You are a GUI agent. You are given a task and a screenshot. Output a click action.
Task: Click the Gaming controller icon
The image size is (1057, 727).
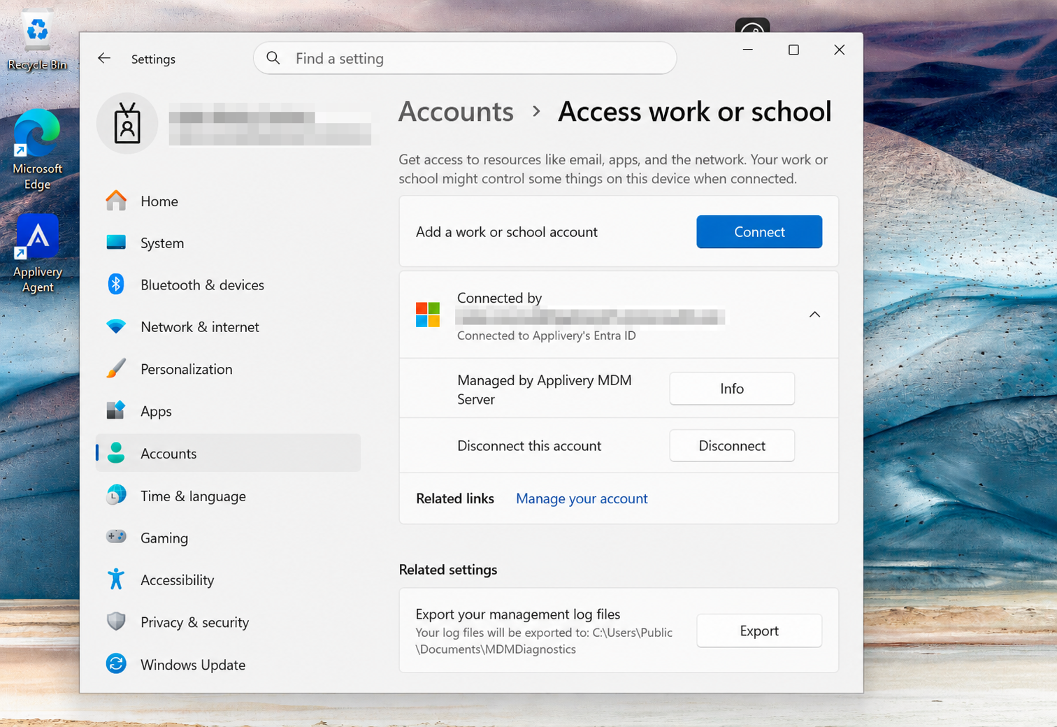point(116,537)
